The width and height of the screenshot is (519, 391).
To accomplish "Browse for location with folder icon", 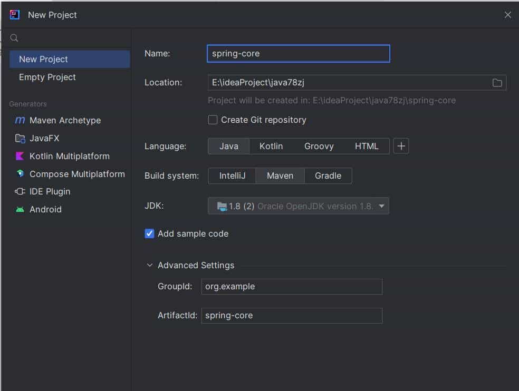I will [497, 83].
